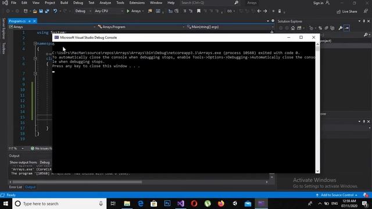Open the Show output from Debug dropdown

[x=45, y=163]
